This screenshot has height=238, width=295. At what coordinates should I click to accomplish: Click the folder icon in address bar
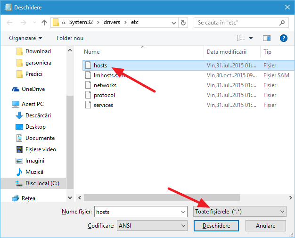(x=56, y=23)
